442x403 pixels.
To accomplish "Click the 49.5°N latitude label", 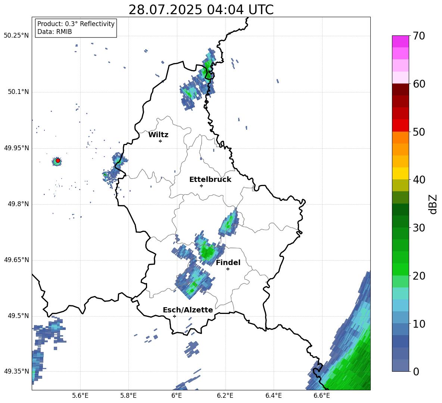I will pyautogui.click(x=18, y=316).
